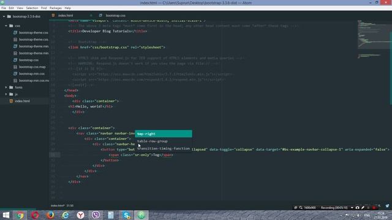
Task: Click the index.html file name in status bar
Action: [58, 206]
